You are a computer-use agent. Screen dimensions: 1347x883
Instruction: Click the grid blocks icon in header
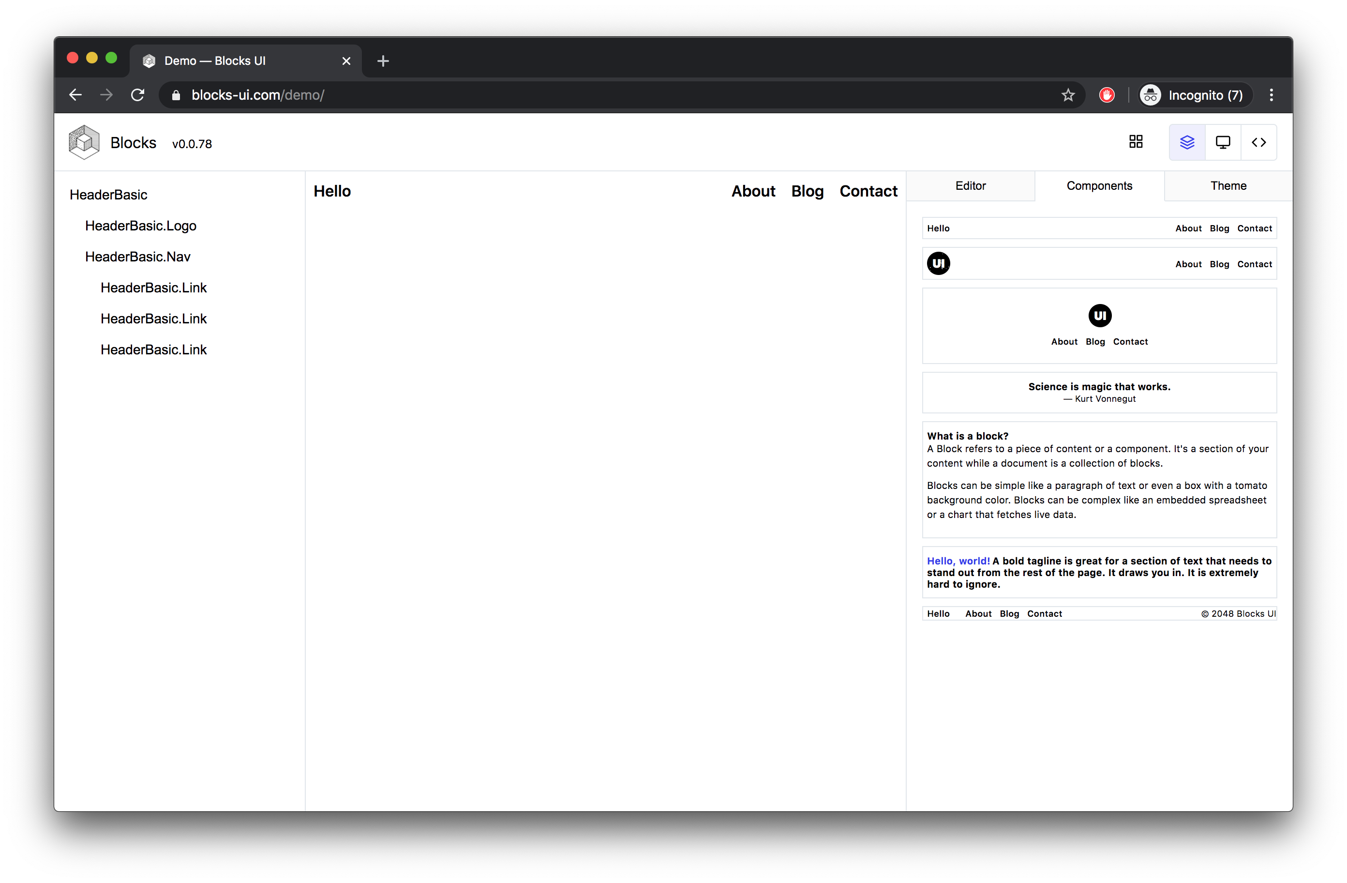1136,141
